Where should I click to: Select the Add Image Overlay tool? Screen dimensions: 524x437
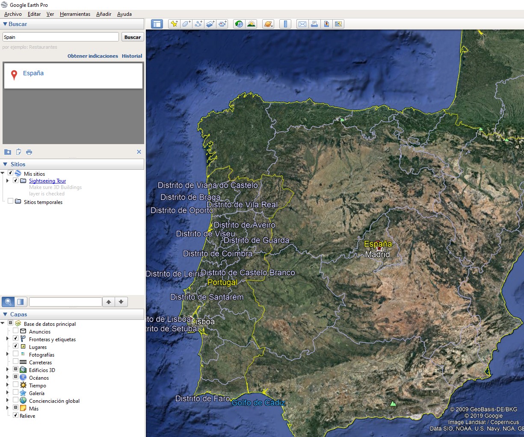[x=210, y=24]
